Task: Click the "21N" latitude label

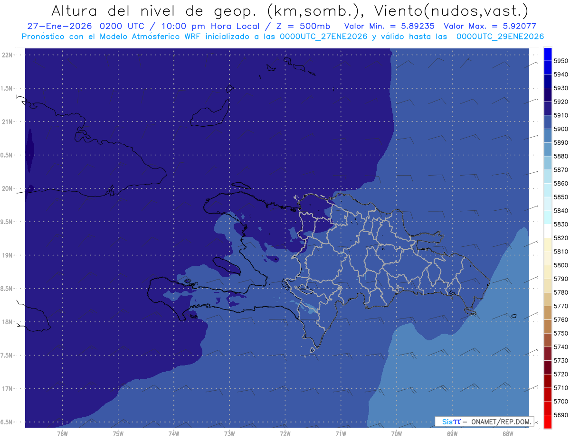Action: pos(8,122)
